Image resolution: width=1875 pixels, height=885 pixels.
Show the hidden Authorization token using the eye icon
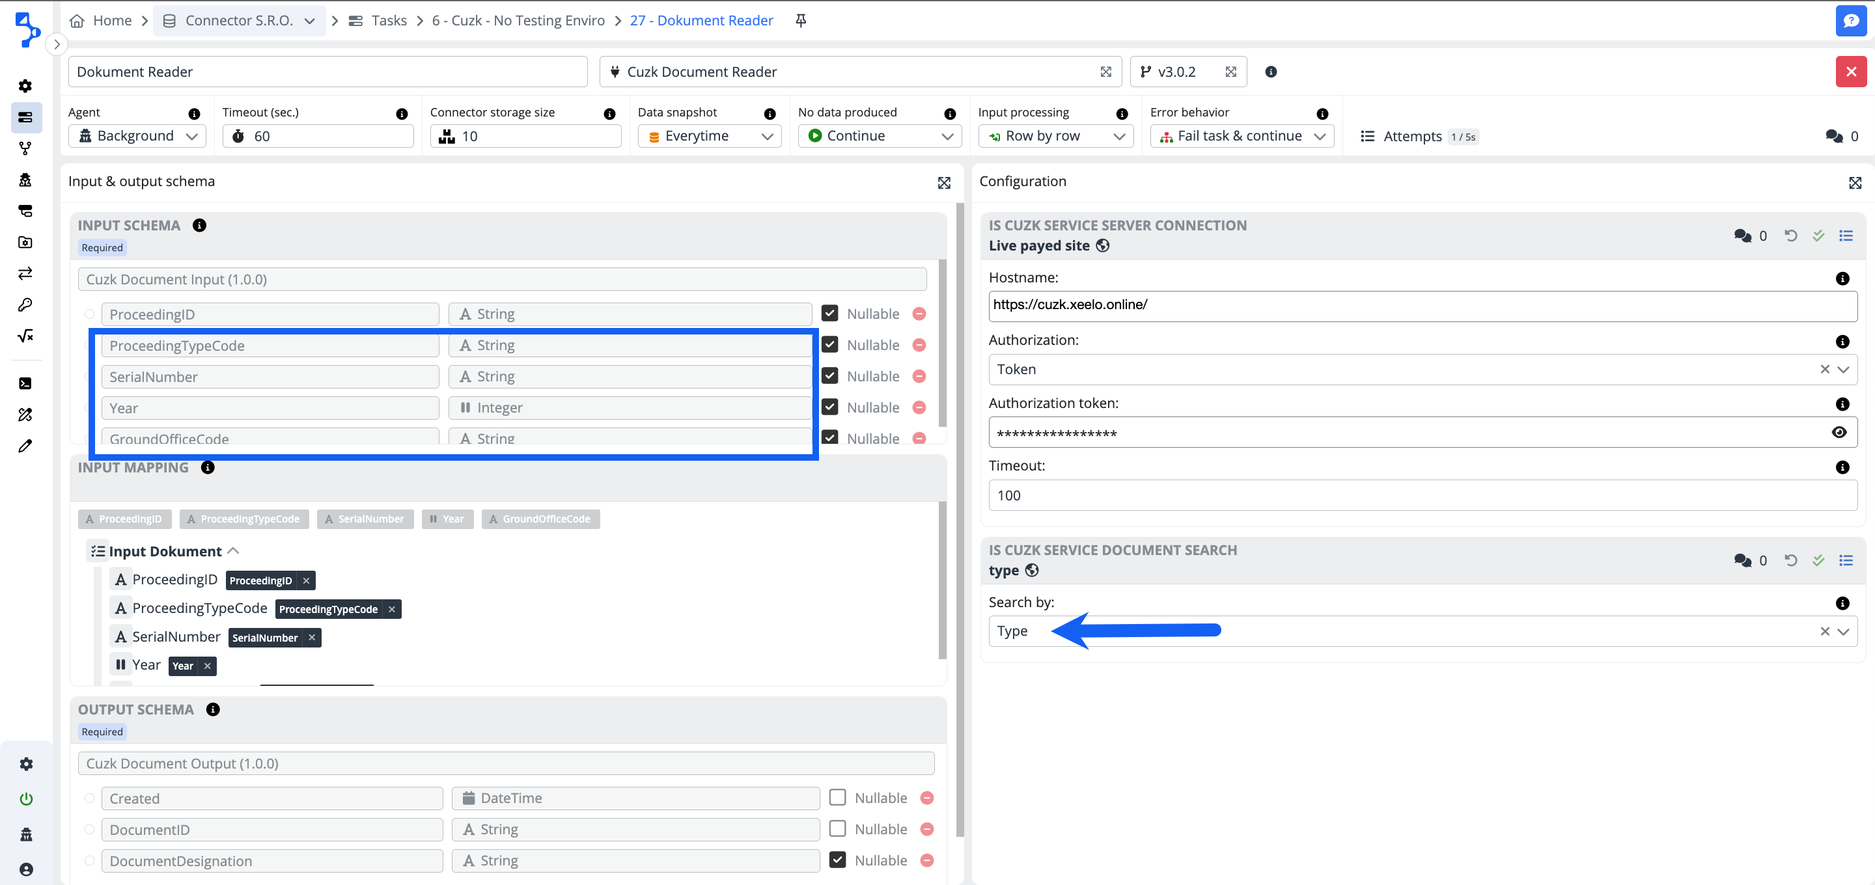pyautogui.click(x=1839, y=431)
